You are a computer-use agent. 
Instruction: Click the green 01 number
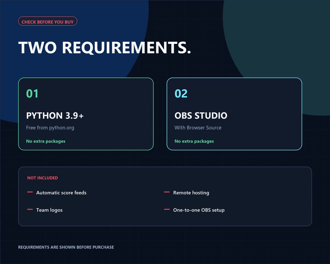point(32,94)
